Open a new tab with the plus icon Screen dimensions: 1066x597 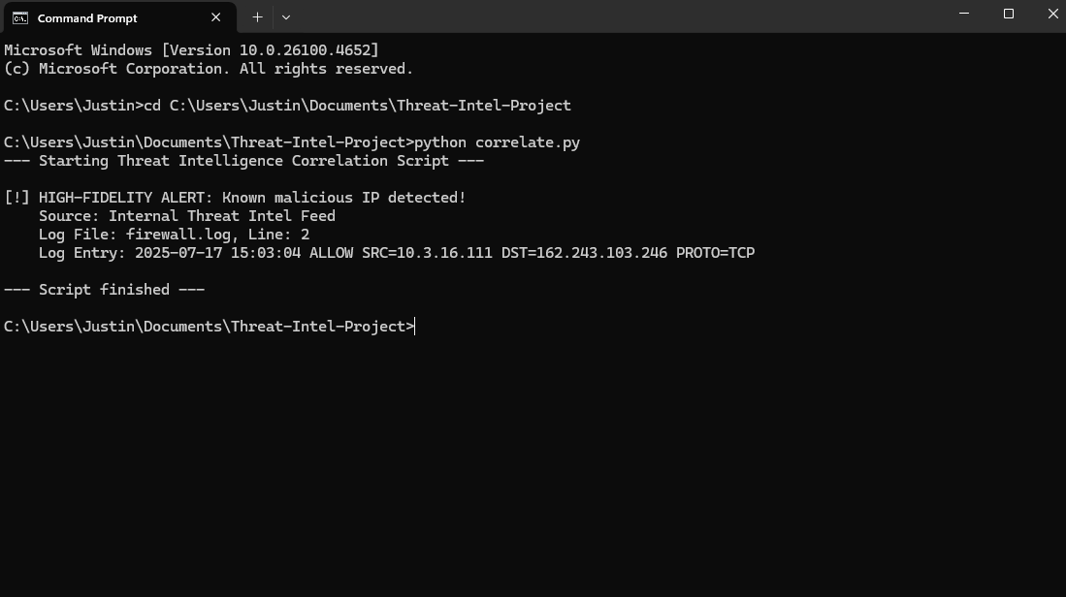pos(257,16)
